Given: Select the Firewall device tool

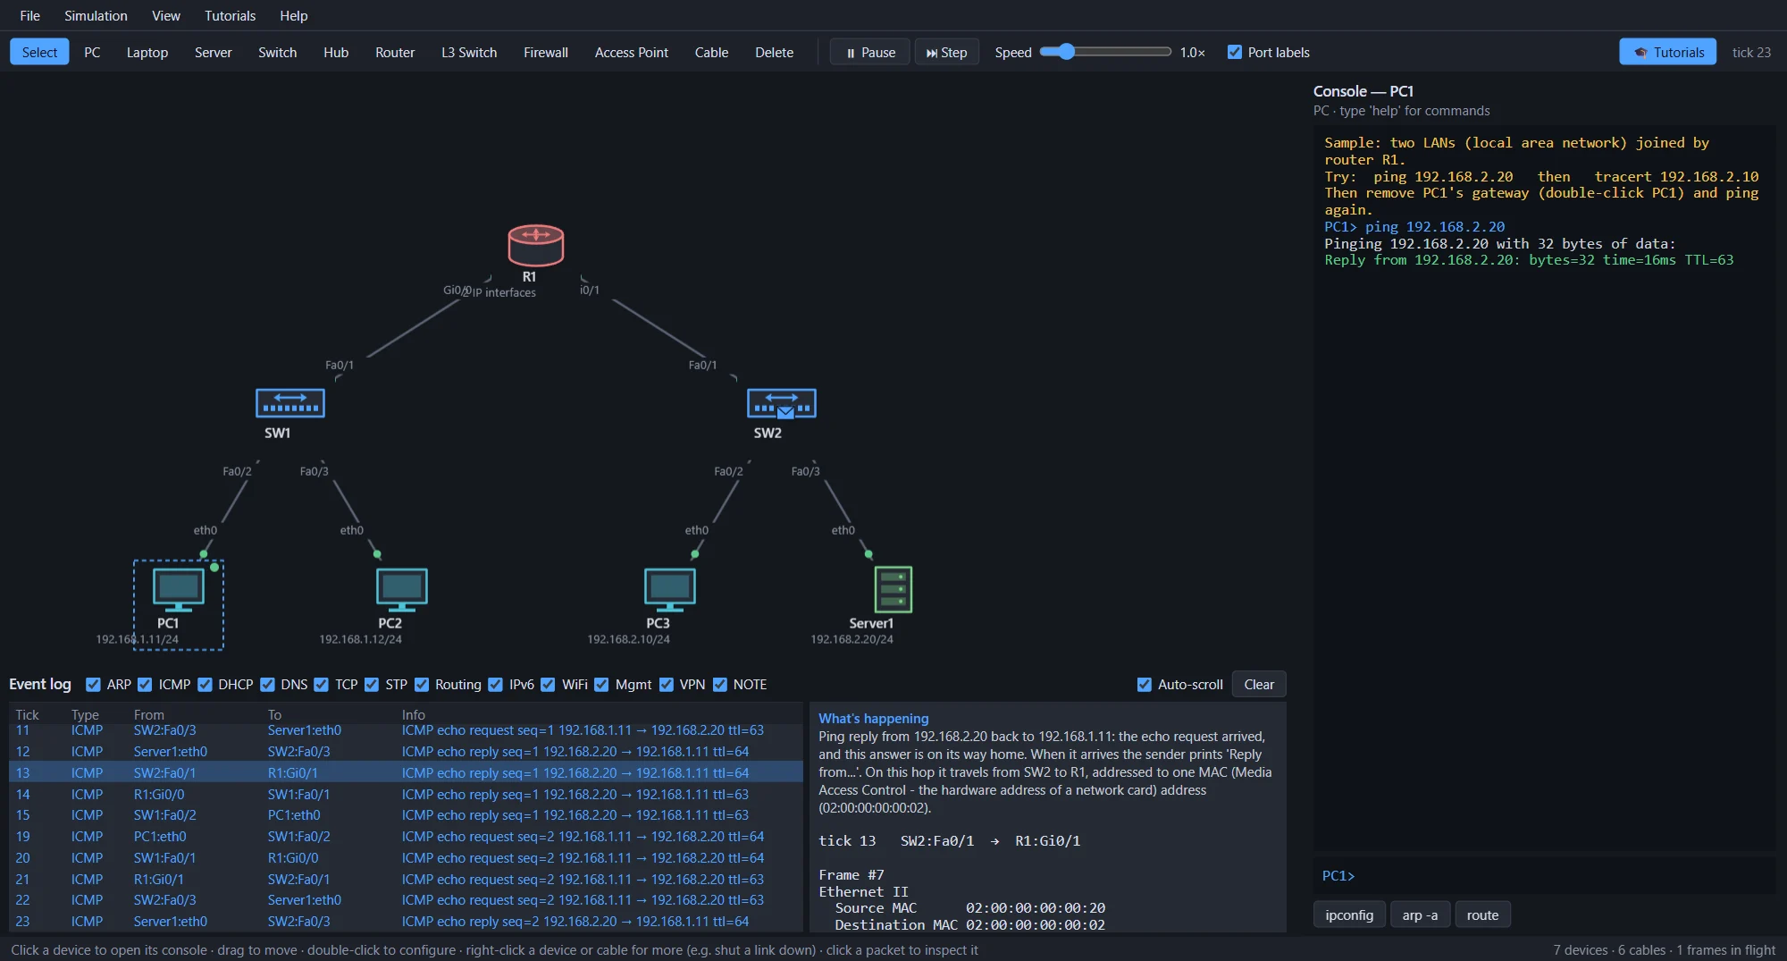Looking at the screenshot, I should [x=546, y=52].
